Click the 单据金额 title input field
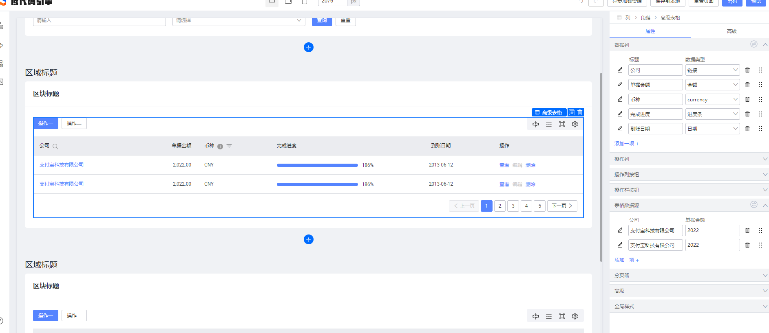The image size is (769, 333). click(x=655, y=85)
